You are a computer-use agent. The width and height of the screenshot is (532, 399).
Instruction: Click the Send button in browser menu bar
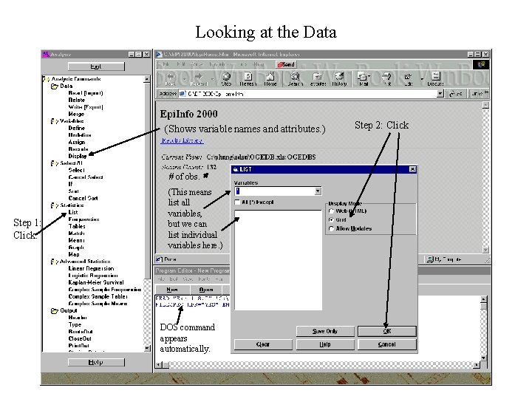(x=286, y=64)
